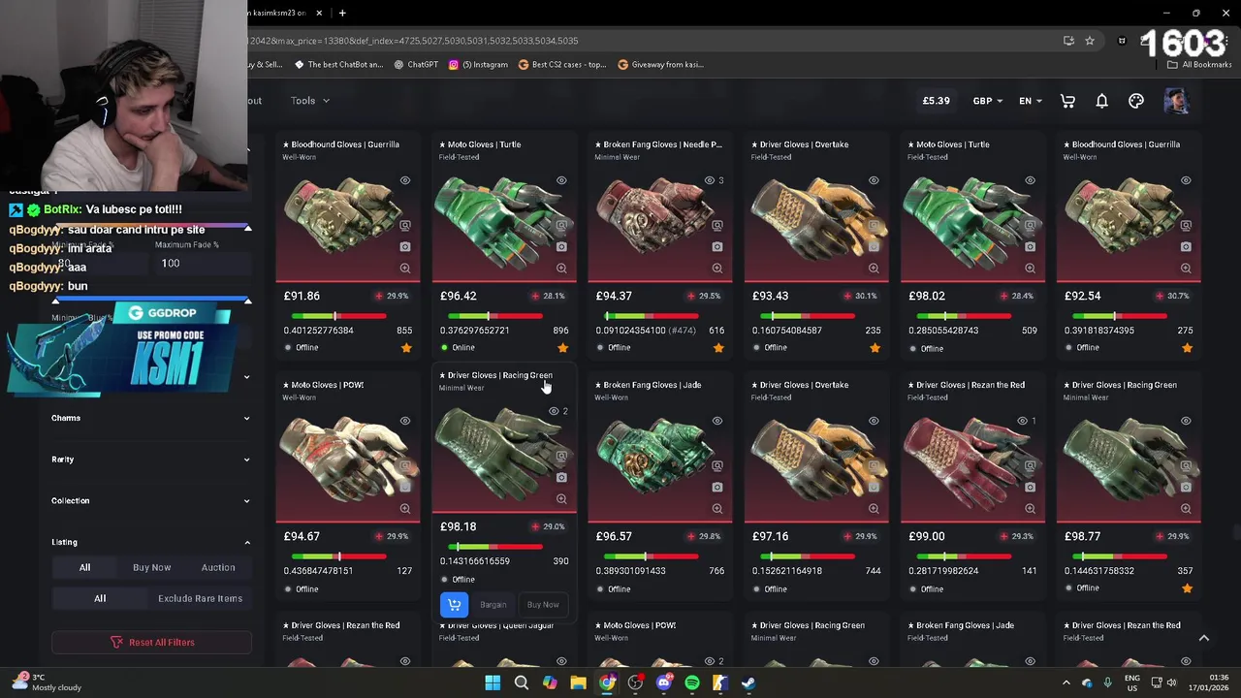Collapse the Listing filter section
The width and height of the screenshot is (1241, 698).
pos(150,542)
